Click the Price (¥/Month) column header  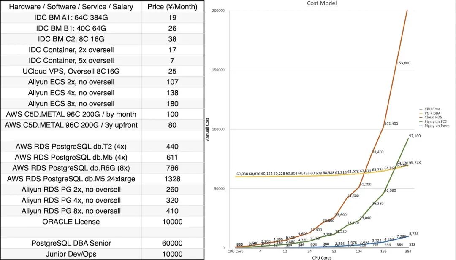(172, 7)
